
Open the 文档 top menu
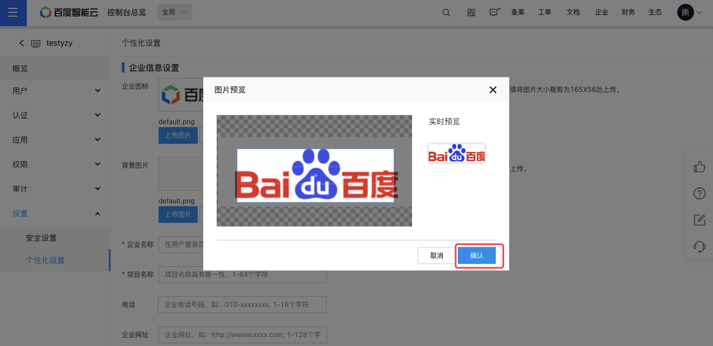coord(573,12)
